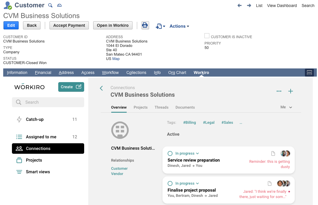
Task: Expand In progress status on Service review
Action: click(x=187, y=153)
